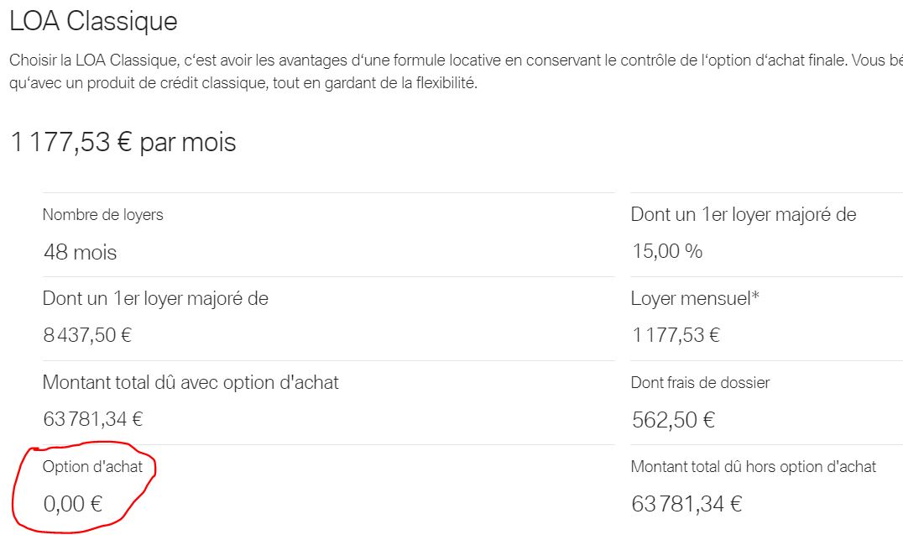903x535 pixels.
Task: Select the 1 177,53 € par mois price
Action: click(123, 143)
